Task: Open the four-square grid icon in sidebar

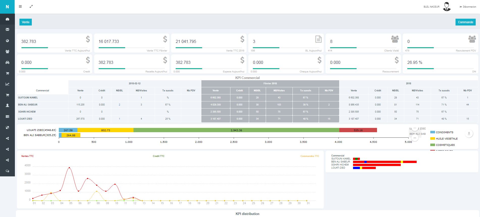Action: 7,127
